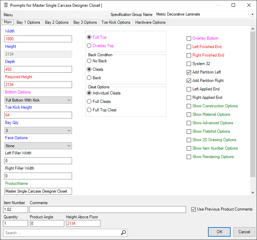Viewport: 257px width, 240px height.
Task: Click the Cancel button
Action: click(x=244, y=232)
